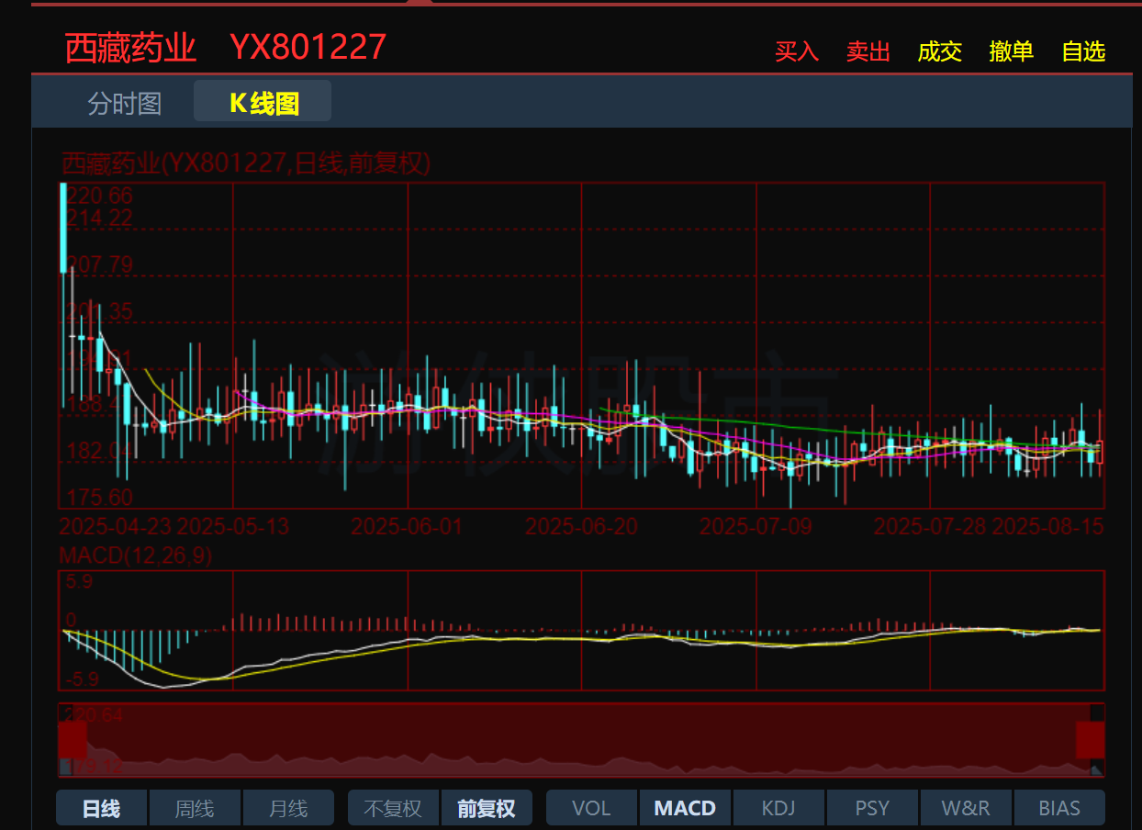Screen dimensions: 1142x830
Task: Click chart title 西藏药业(YX801227,日线,前复权)
Action: (x=245, y=164)
